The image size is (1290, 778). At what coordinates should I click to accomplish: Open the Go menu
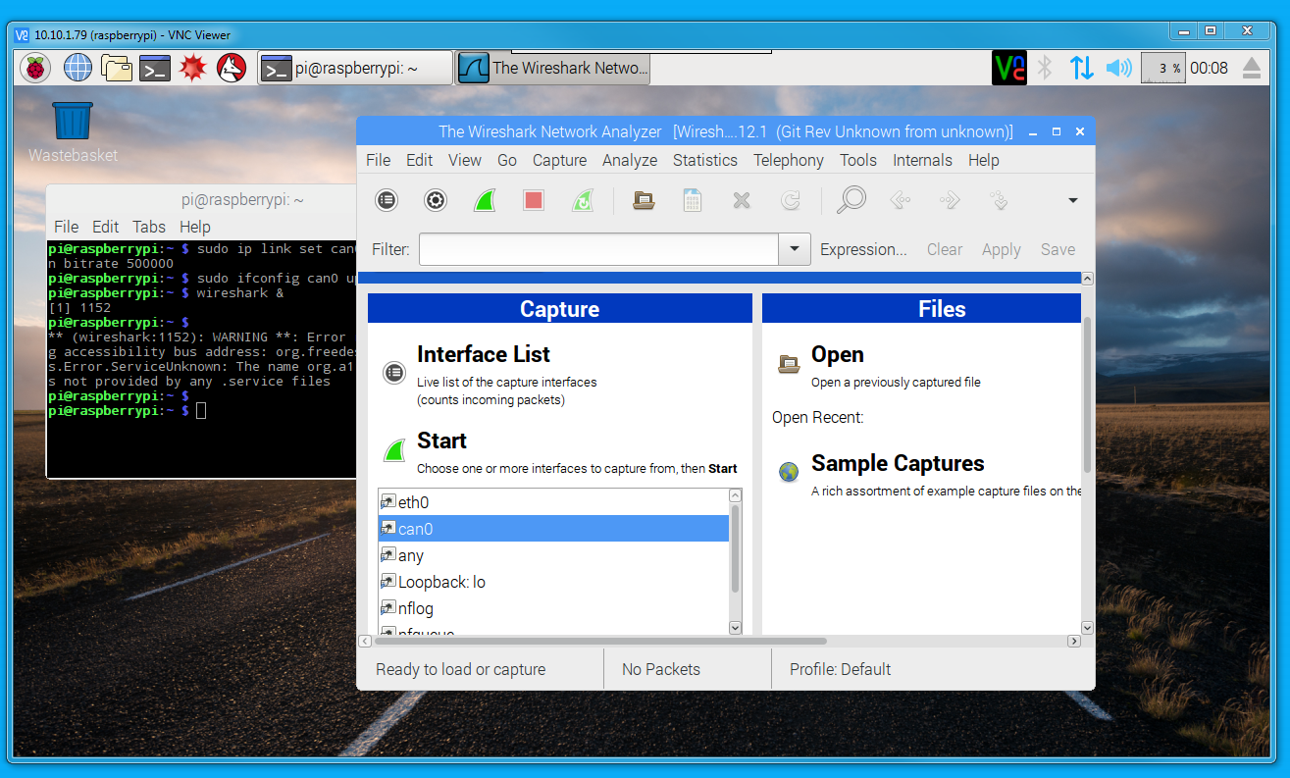(507, 160)
